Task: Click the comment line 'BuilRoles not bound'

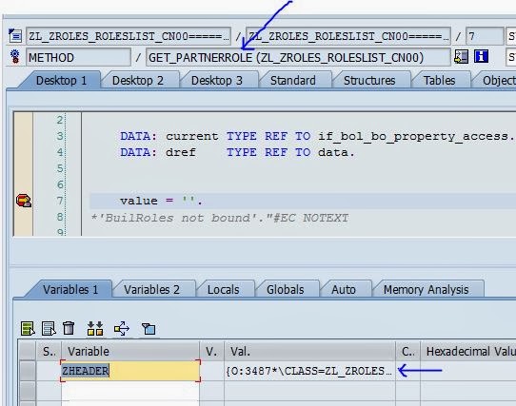Action: pyautogui.click(x=220, y=218)
